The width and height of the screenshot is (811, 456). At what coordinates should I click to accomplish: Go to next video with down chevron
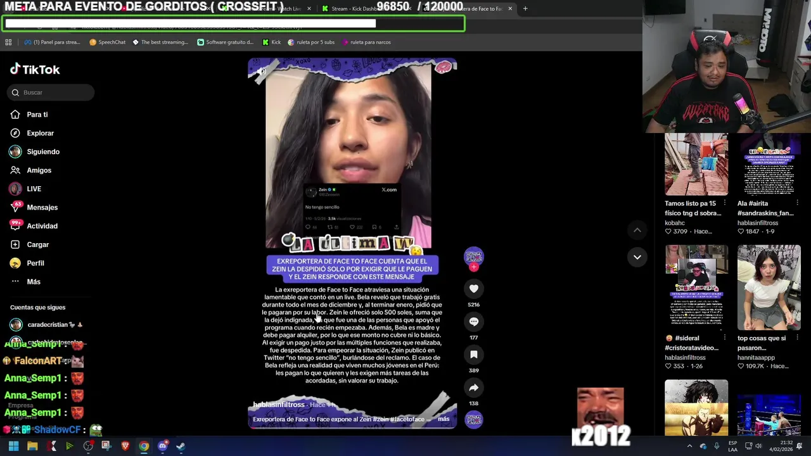click(637, 257)
